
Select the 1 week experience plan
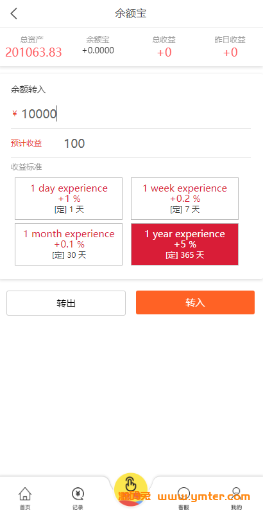185,199
